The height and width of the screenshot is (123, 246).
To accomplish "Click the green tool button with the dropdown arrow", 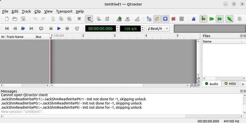I will [x=230, y=19].
